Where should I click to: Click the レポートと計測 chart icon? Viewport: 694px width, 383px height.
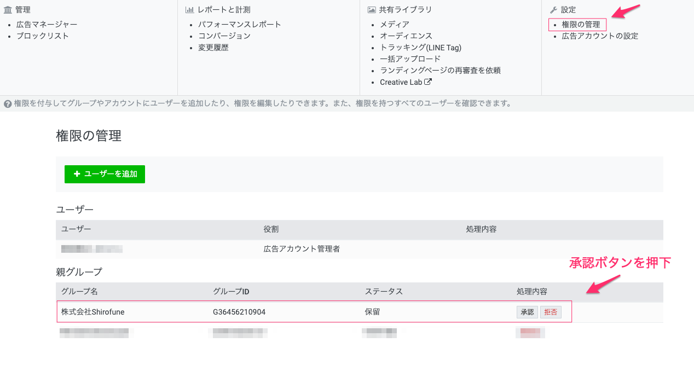click(x=190, y=10)
